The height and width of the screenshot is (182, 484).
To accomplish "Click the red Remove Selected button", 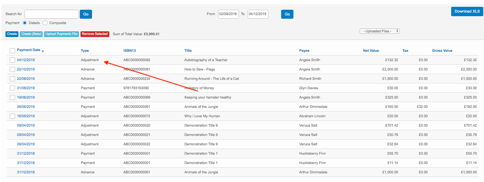I will [95, 34].
